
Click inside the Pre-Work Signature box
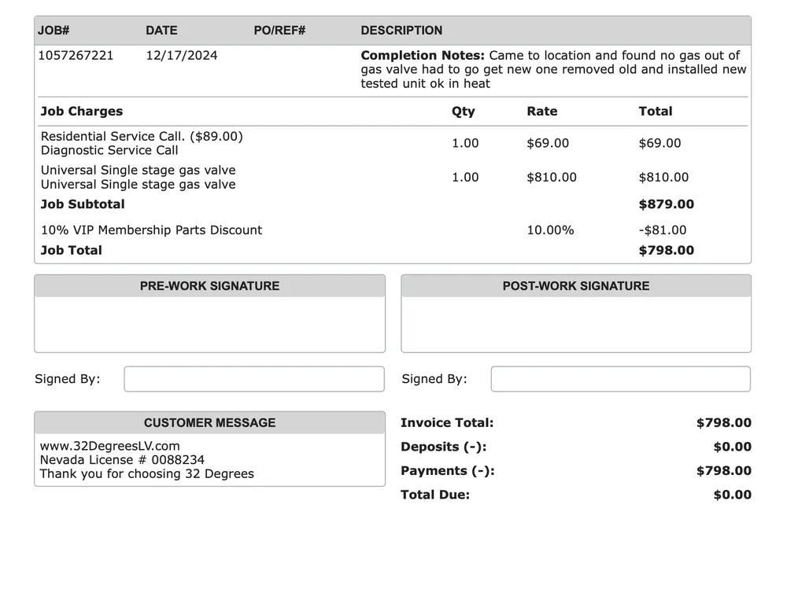click(x=209, y=324)
